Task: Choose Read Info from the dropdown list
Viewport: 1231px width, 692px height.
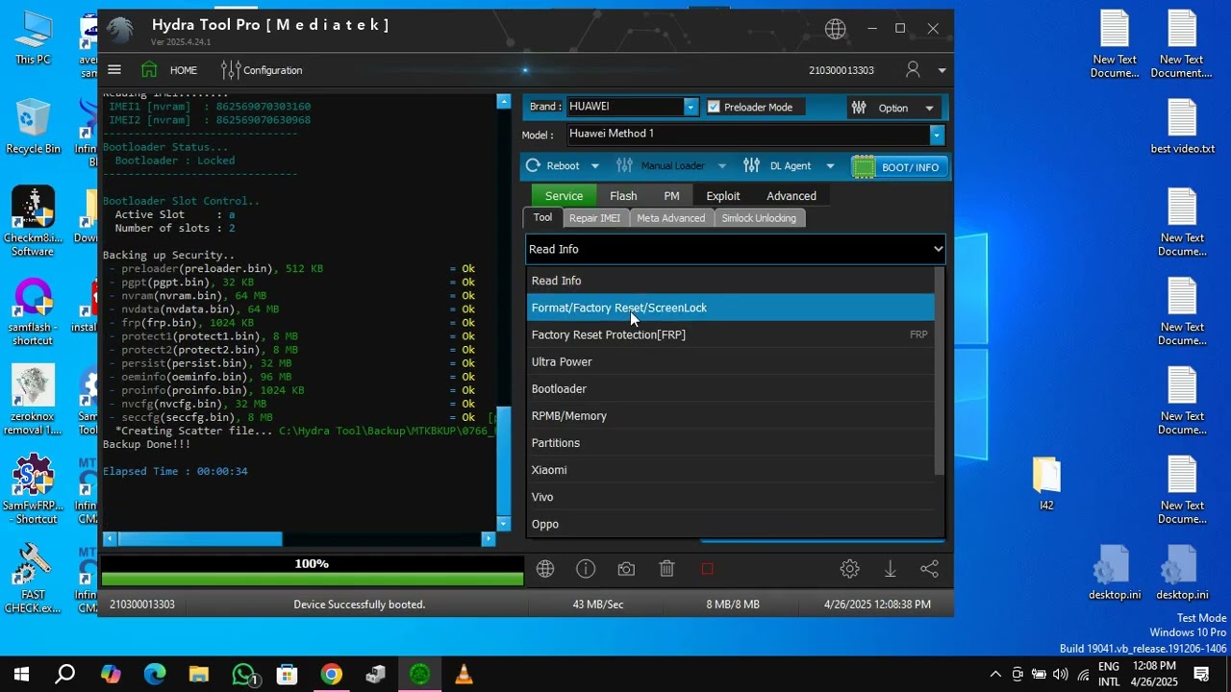Action: pos(731,281)
